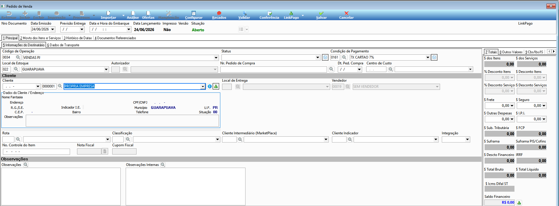This screenshot has width=559, height=206.
Task: Search Local de Estoque with the magnifier
Action: (x=16, y=69)
